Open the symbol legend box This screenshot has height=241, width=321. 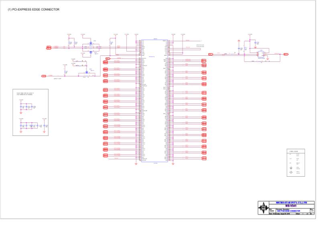(x=296, y=163)
